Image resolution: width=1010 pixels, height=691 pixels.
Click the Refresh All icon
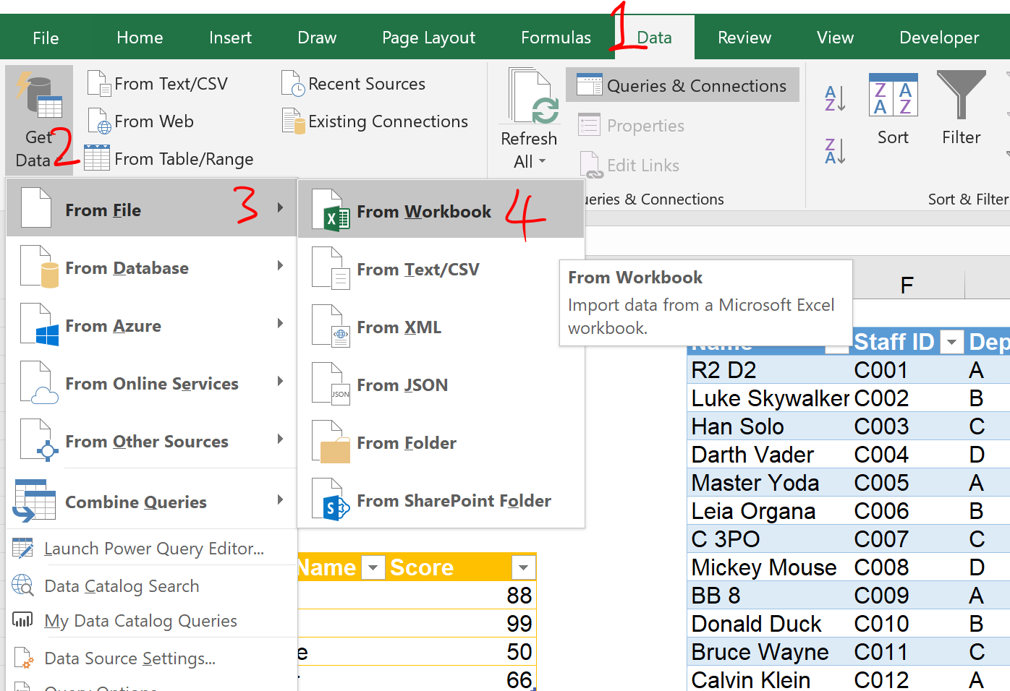[533, 98]
